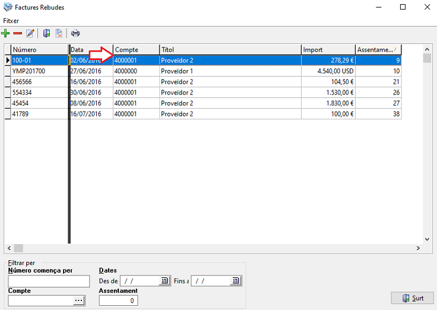
Task: Click the horizontal scrollbar right arrow
Action: click(x=418, y=248)
